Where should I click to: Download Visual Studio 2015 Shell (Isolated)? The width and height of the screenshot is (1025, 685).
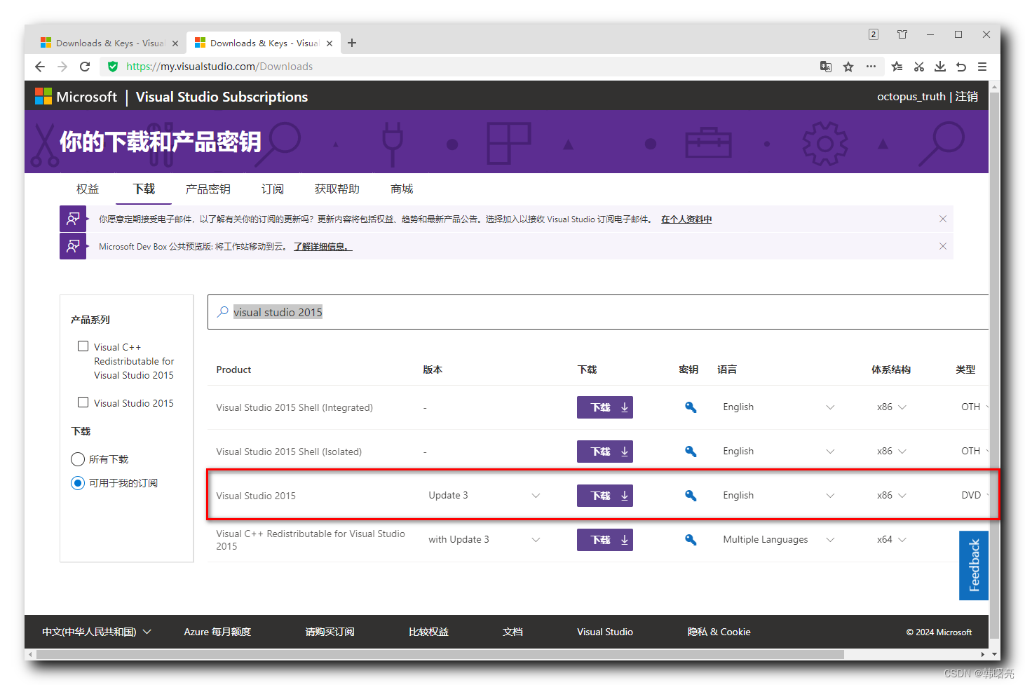pyautogui.click(x=605, y=452)
